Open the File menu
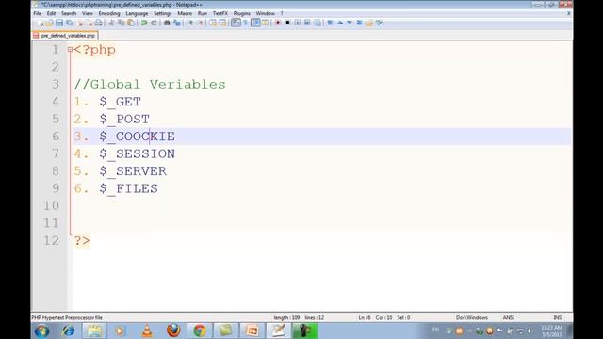This screenshot has width=603, height=339. [38, 13]
